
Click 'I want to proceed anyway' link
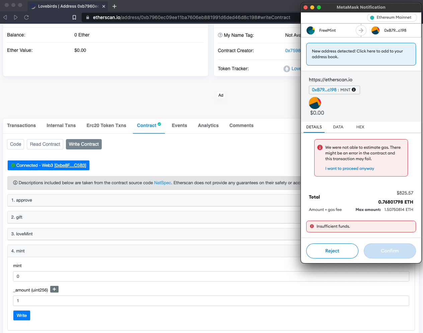pyautogui.click(x=350, y=169)
